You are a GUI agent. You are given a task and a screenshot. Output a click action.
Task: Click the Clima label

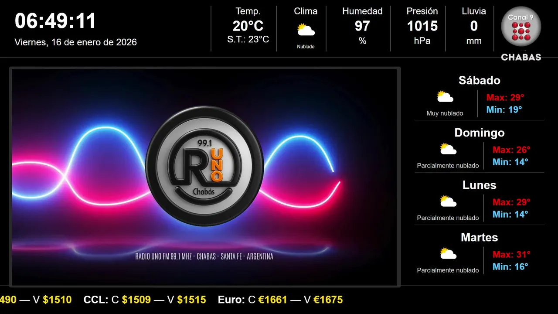[x=306, y=11]
